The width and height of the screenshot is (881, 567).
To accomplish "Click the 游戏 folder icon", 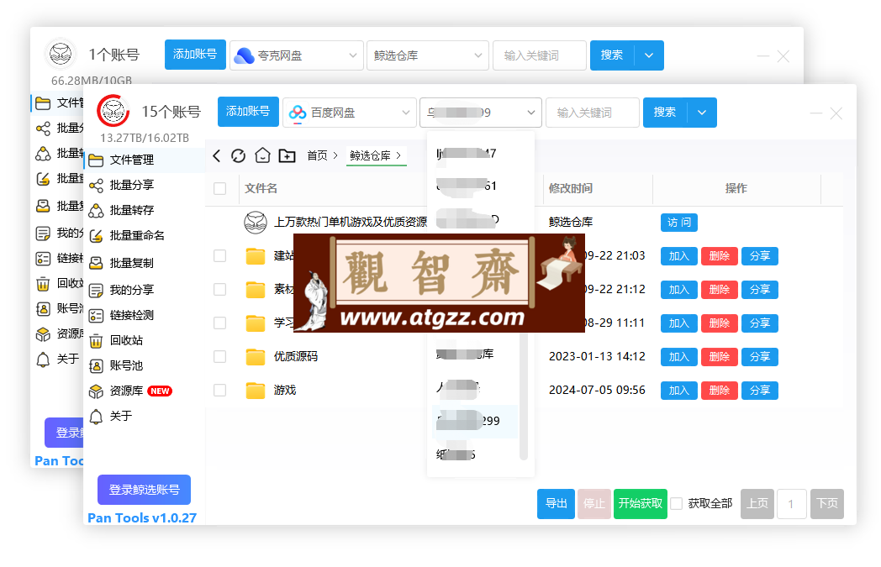I will pos(255,390).
